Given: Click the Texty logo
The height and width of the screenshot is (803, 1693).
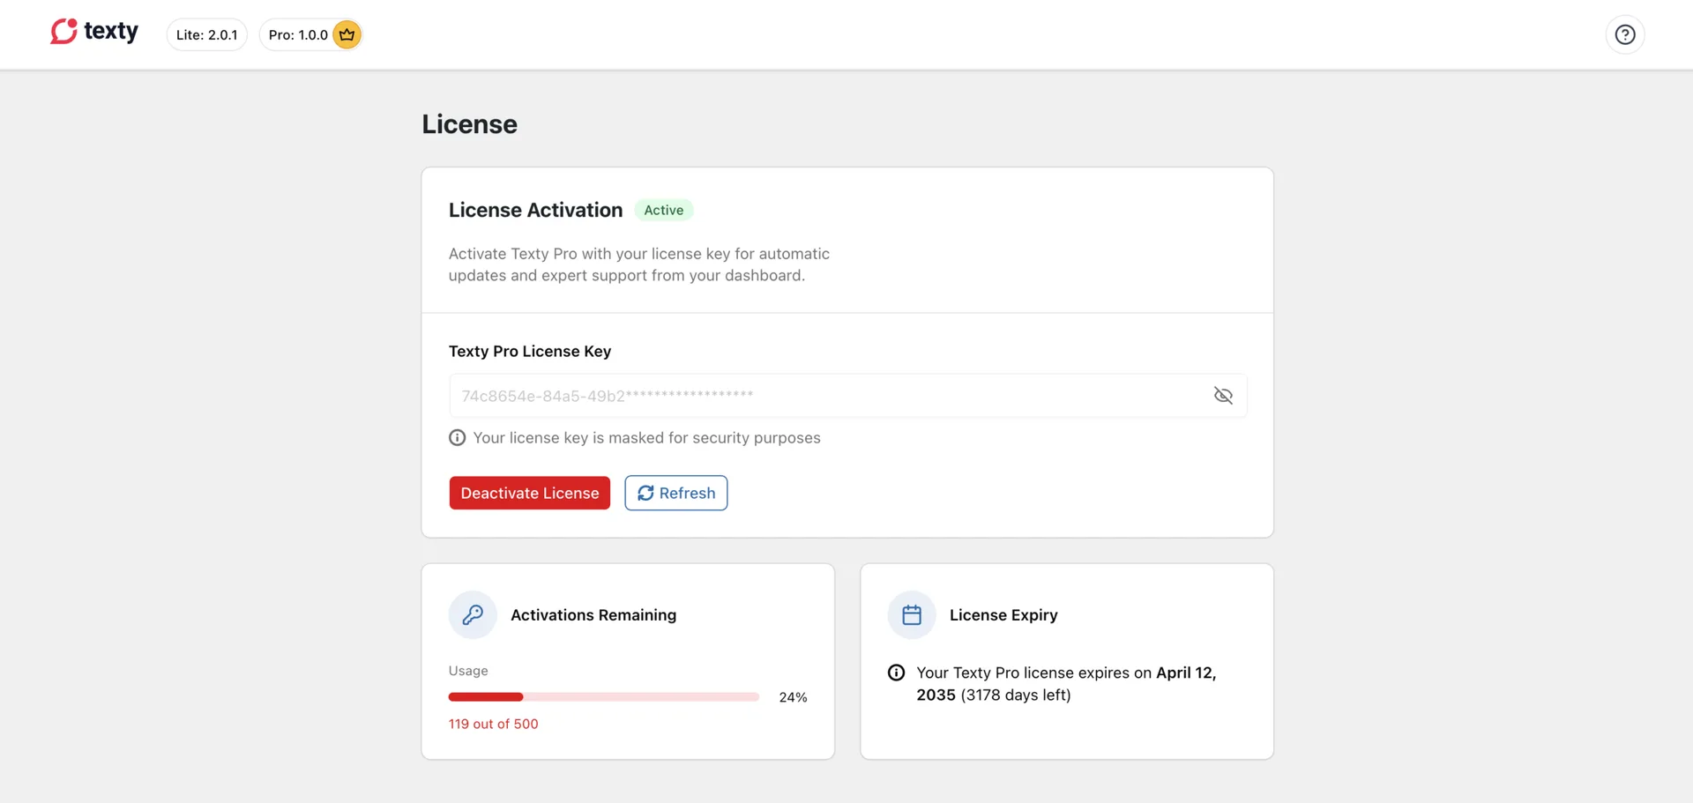Looking at the screenshot, I should 94,32.
